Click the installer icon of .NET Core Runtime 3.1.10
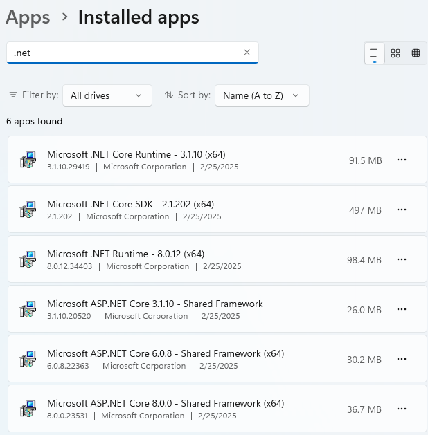This screenshot has height=435, width=428. click(x=28, y=160)
